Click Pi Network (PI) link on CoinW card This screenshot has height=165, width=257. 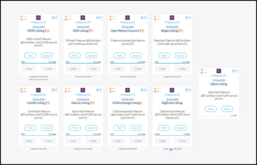click(39, 95)
